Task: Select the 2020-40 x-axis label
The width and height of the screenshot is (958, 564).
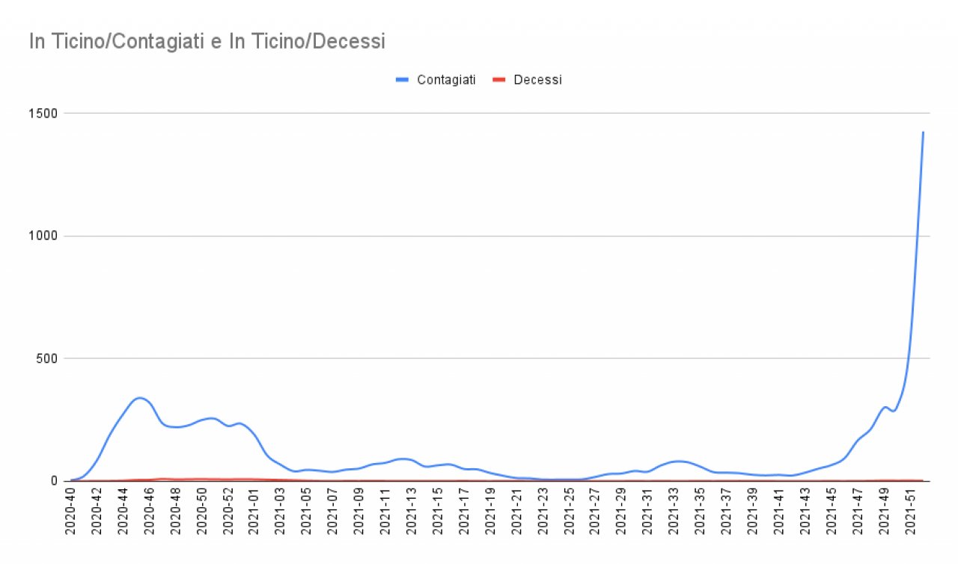Action: click(70, 511)
